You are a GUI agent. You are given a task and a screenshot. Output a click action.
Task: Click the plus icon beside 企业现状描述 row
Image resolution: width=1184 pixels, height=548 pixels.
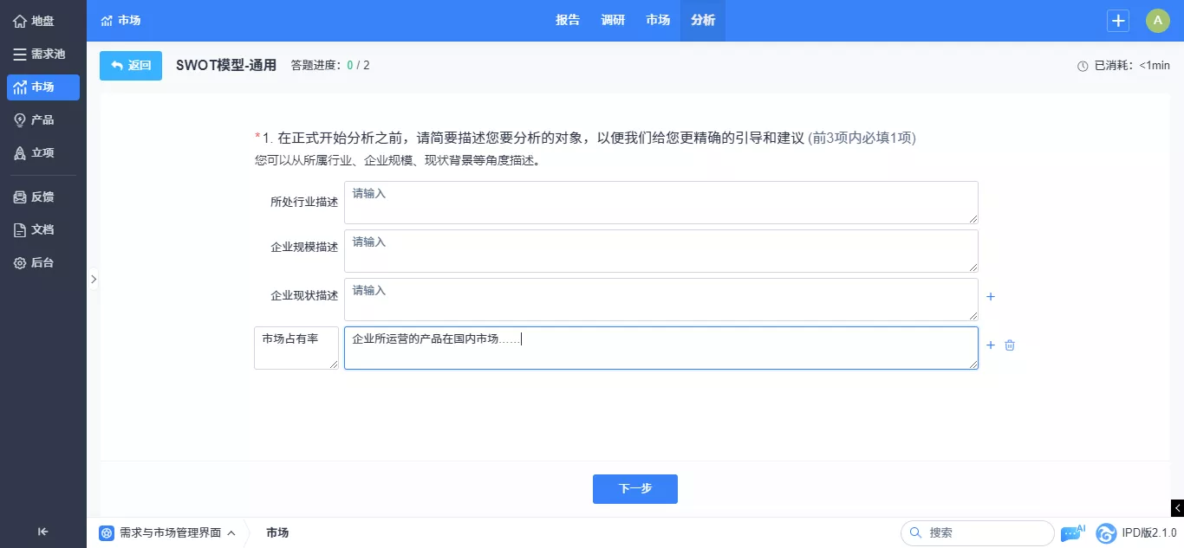(x=991, y=297)
